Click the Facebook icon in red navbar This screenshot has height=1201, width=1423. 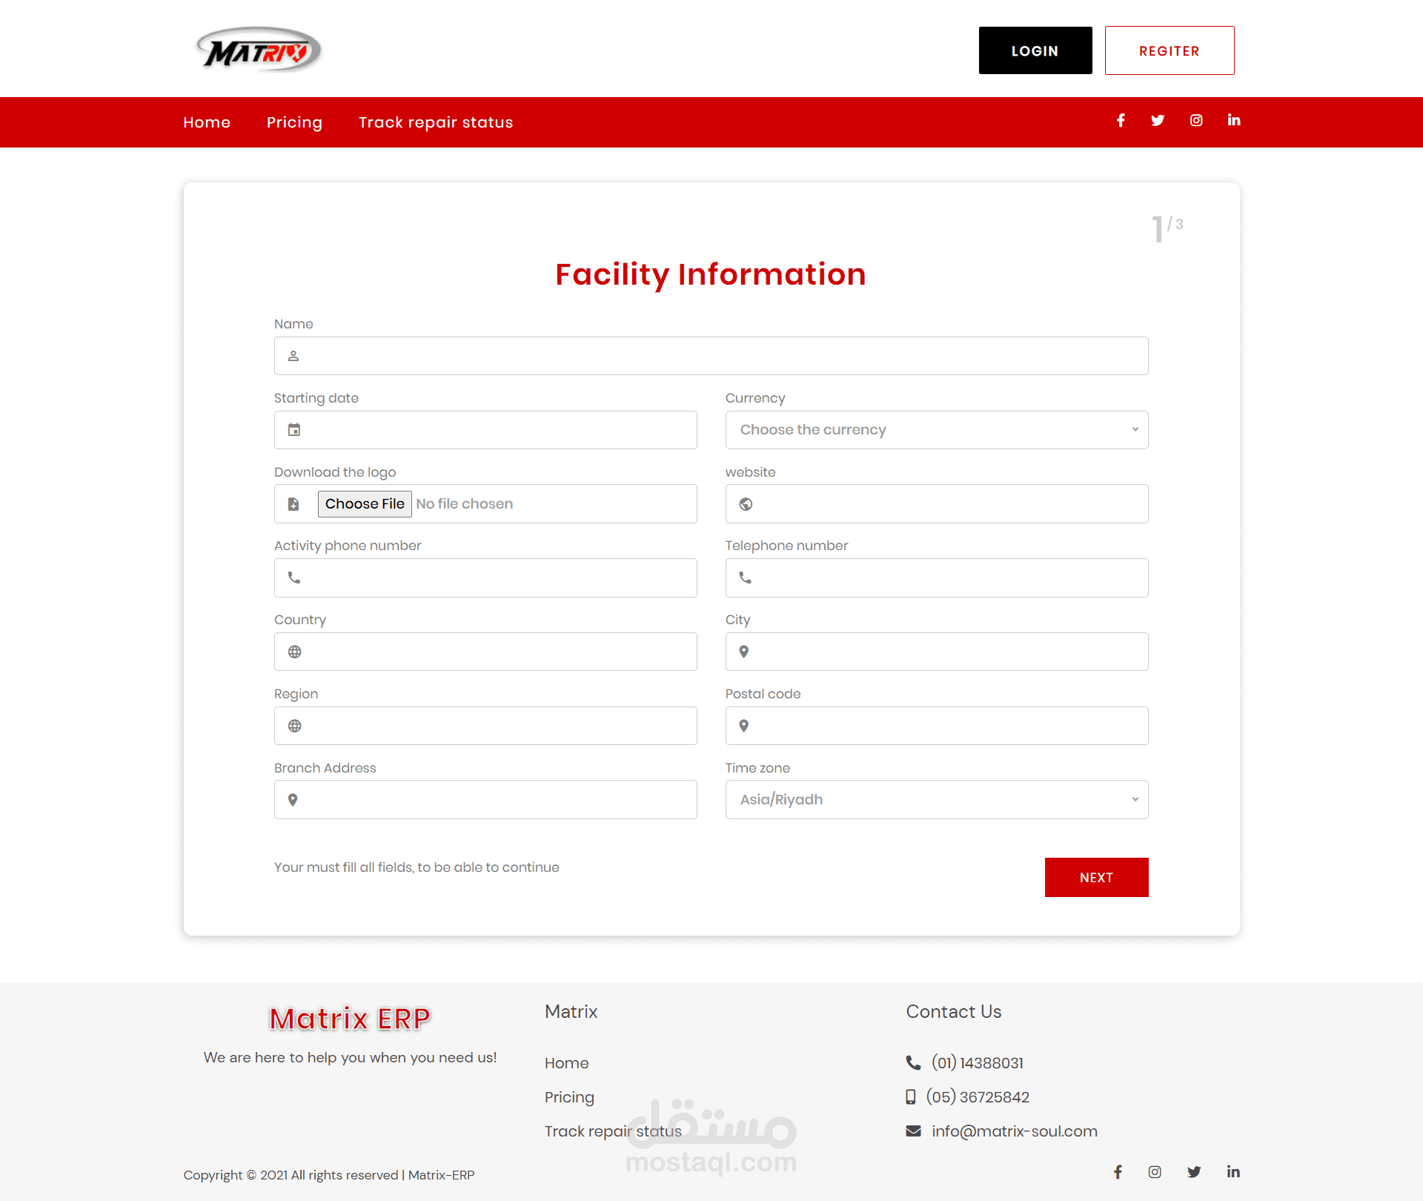1121,121
